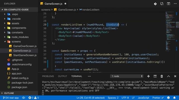Screen dimensions: 179x100
Task: Click unsaved dot on GameScreen.js tab
Action: pyautogui.click(x=65, y=4)
